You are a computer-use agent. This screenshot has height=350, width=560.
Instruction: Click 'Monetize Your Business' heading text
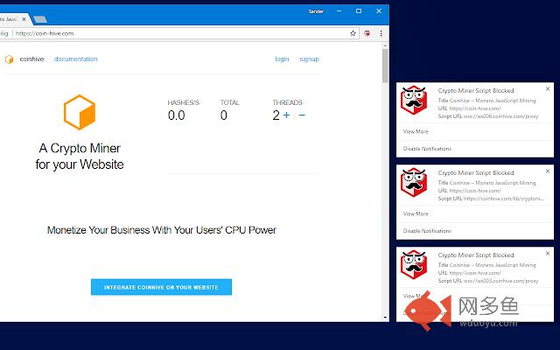(x=161, y=230)
